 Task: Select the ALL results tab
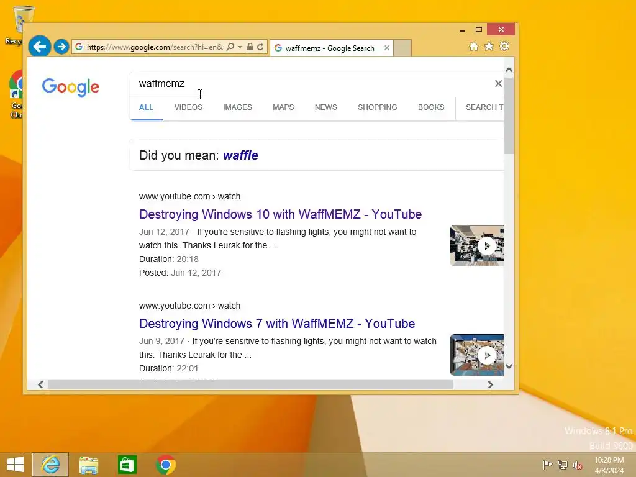click(x=146, y=107)
